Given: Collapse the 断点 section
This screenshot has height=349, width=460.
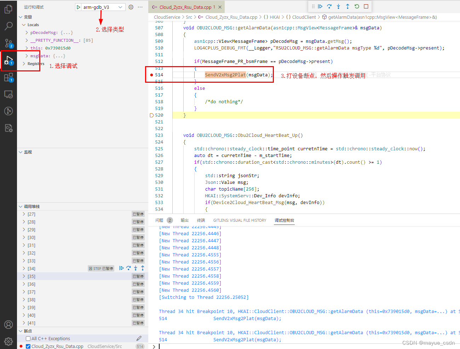Looking at the screenshot, I should [x=21, y=331].
